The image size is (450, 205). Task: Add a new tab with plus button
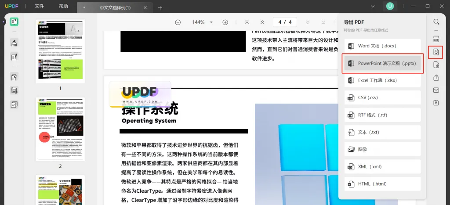(x=160, y=8)
